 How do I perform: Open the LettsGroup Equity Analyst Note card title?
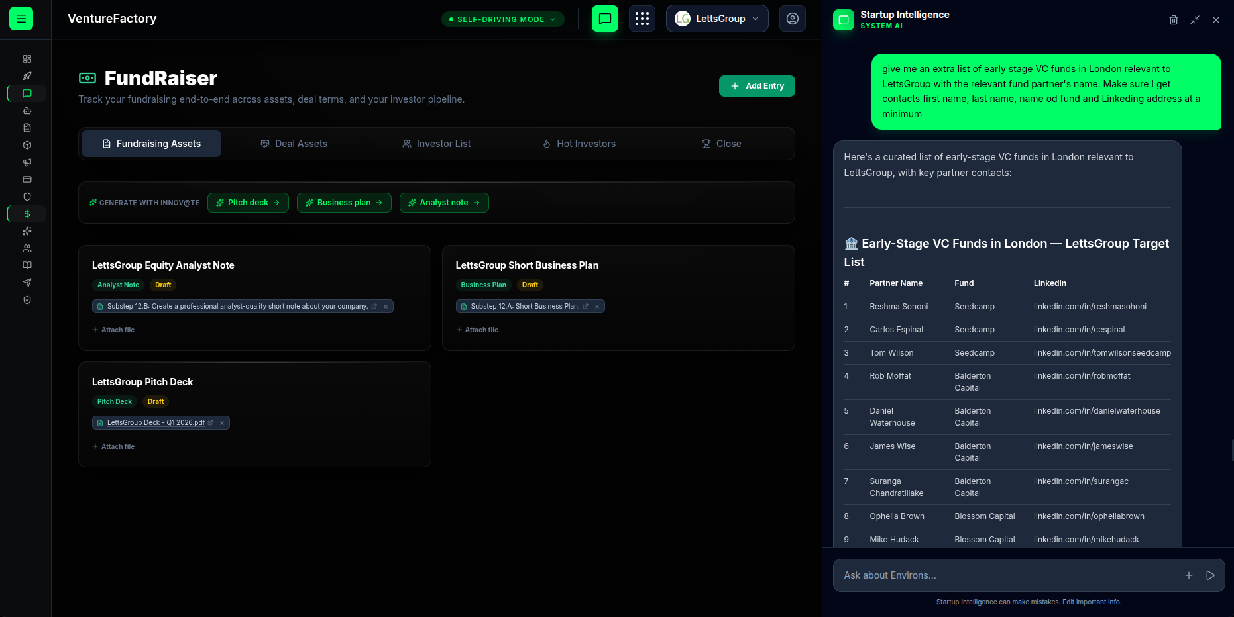[x=163, y=265]
